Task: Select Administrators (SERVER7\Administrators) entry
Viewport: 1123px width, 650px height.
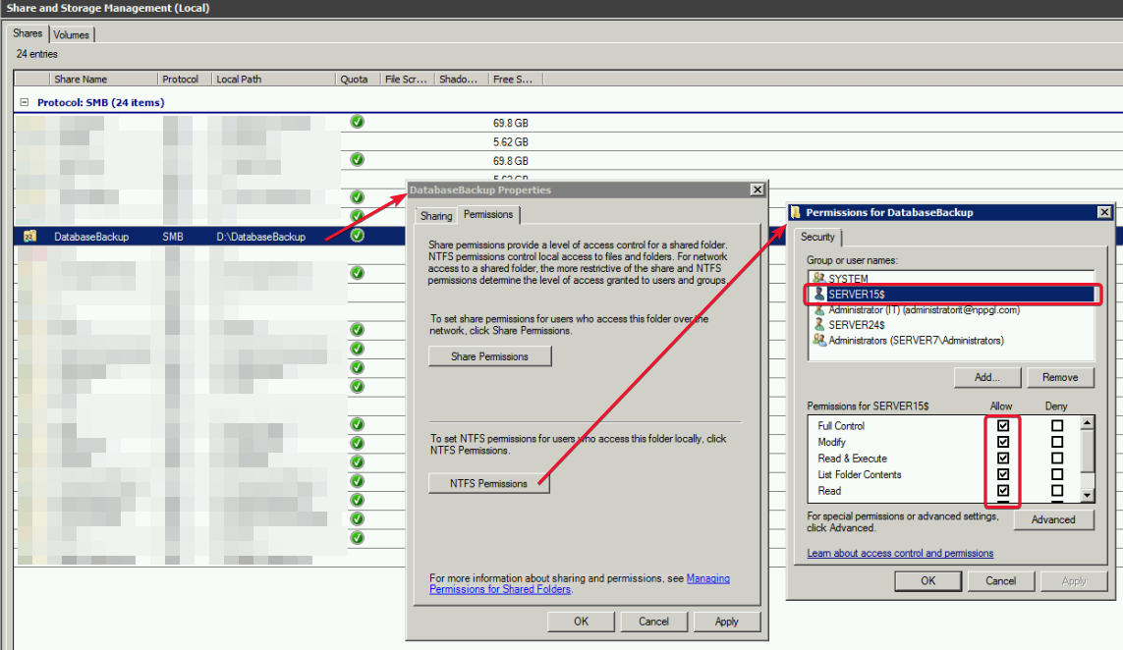Action: [916, 340]
